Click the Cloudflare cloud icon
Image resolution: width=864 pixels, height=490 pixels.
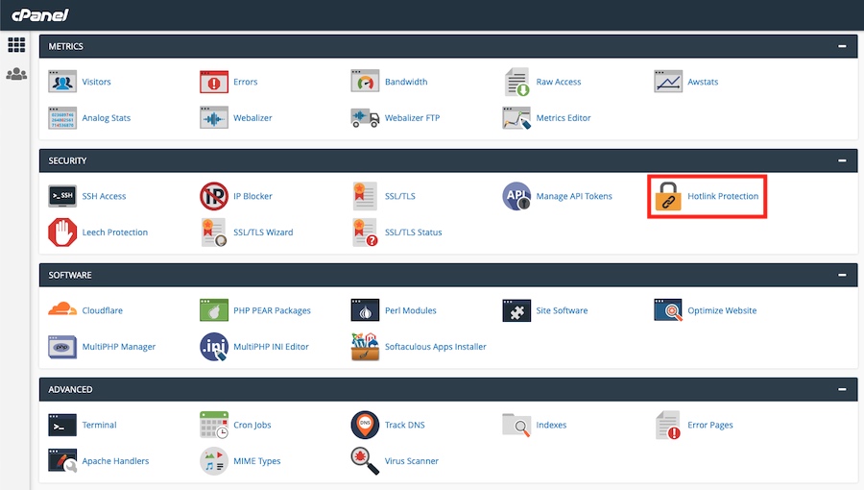point(62,309)
